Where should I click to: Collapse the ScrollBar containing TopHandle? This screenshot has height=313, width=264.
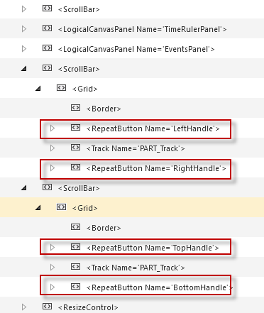[24, 188]
